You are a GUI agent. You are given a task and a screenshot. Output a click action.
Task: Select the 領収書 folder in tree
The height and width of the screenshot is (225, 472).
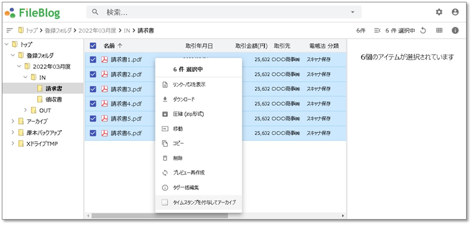coord(54,99)
